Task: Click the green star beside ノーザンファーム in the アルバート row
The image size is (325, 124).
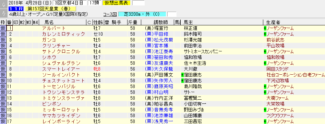Action: tap(265, 28)
